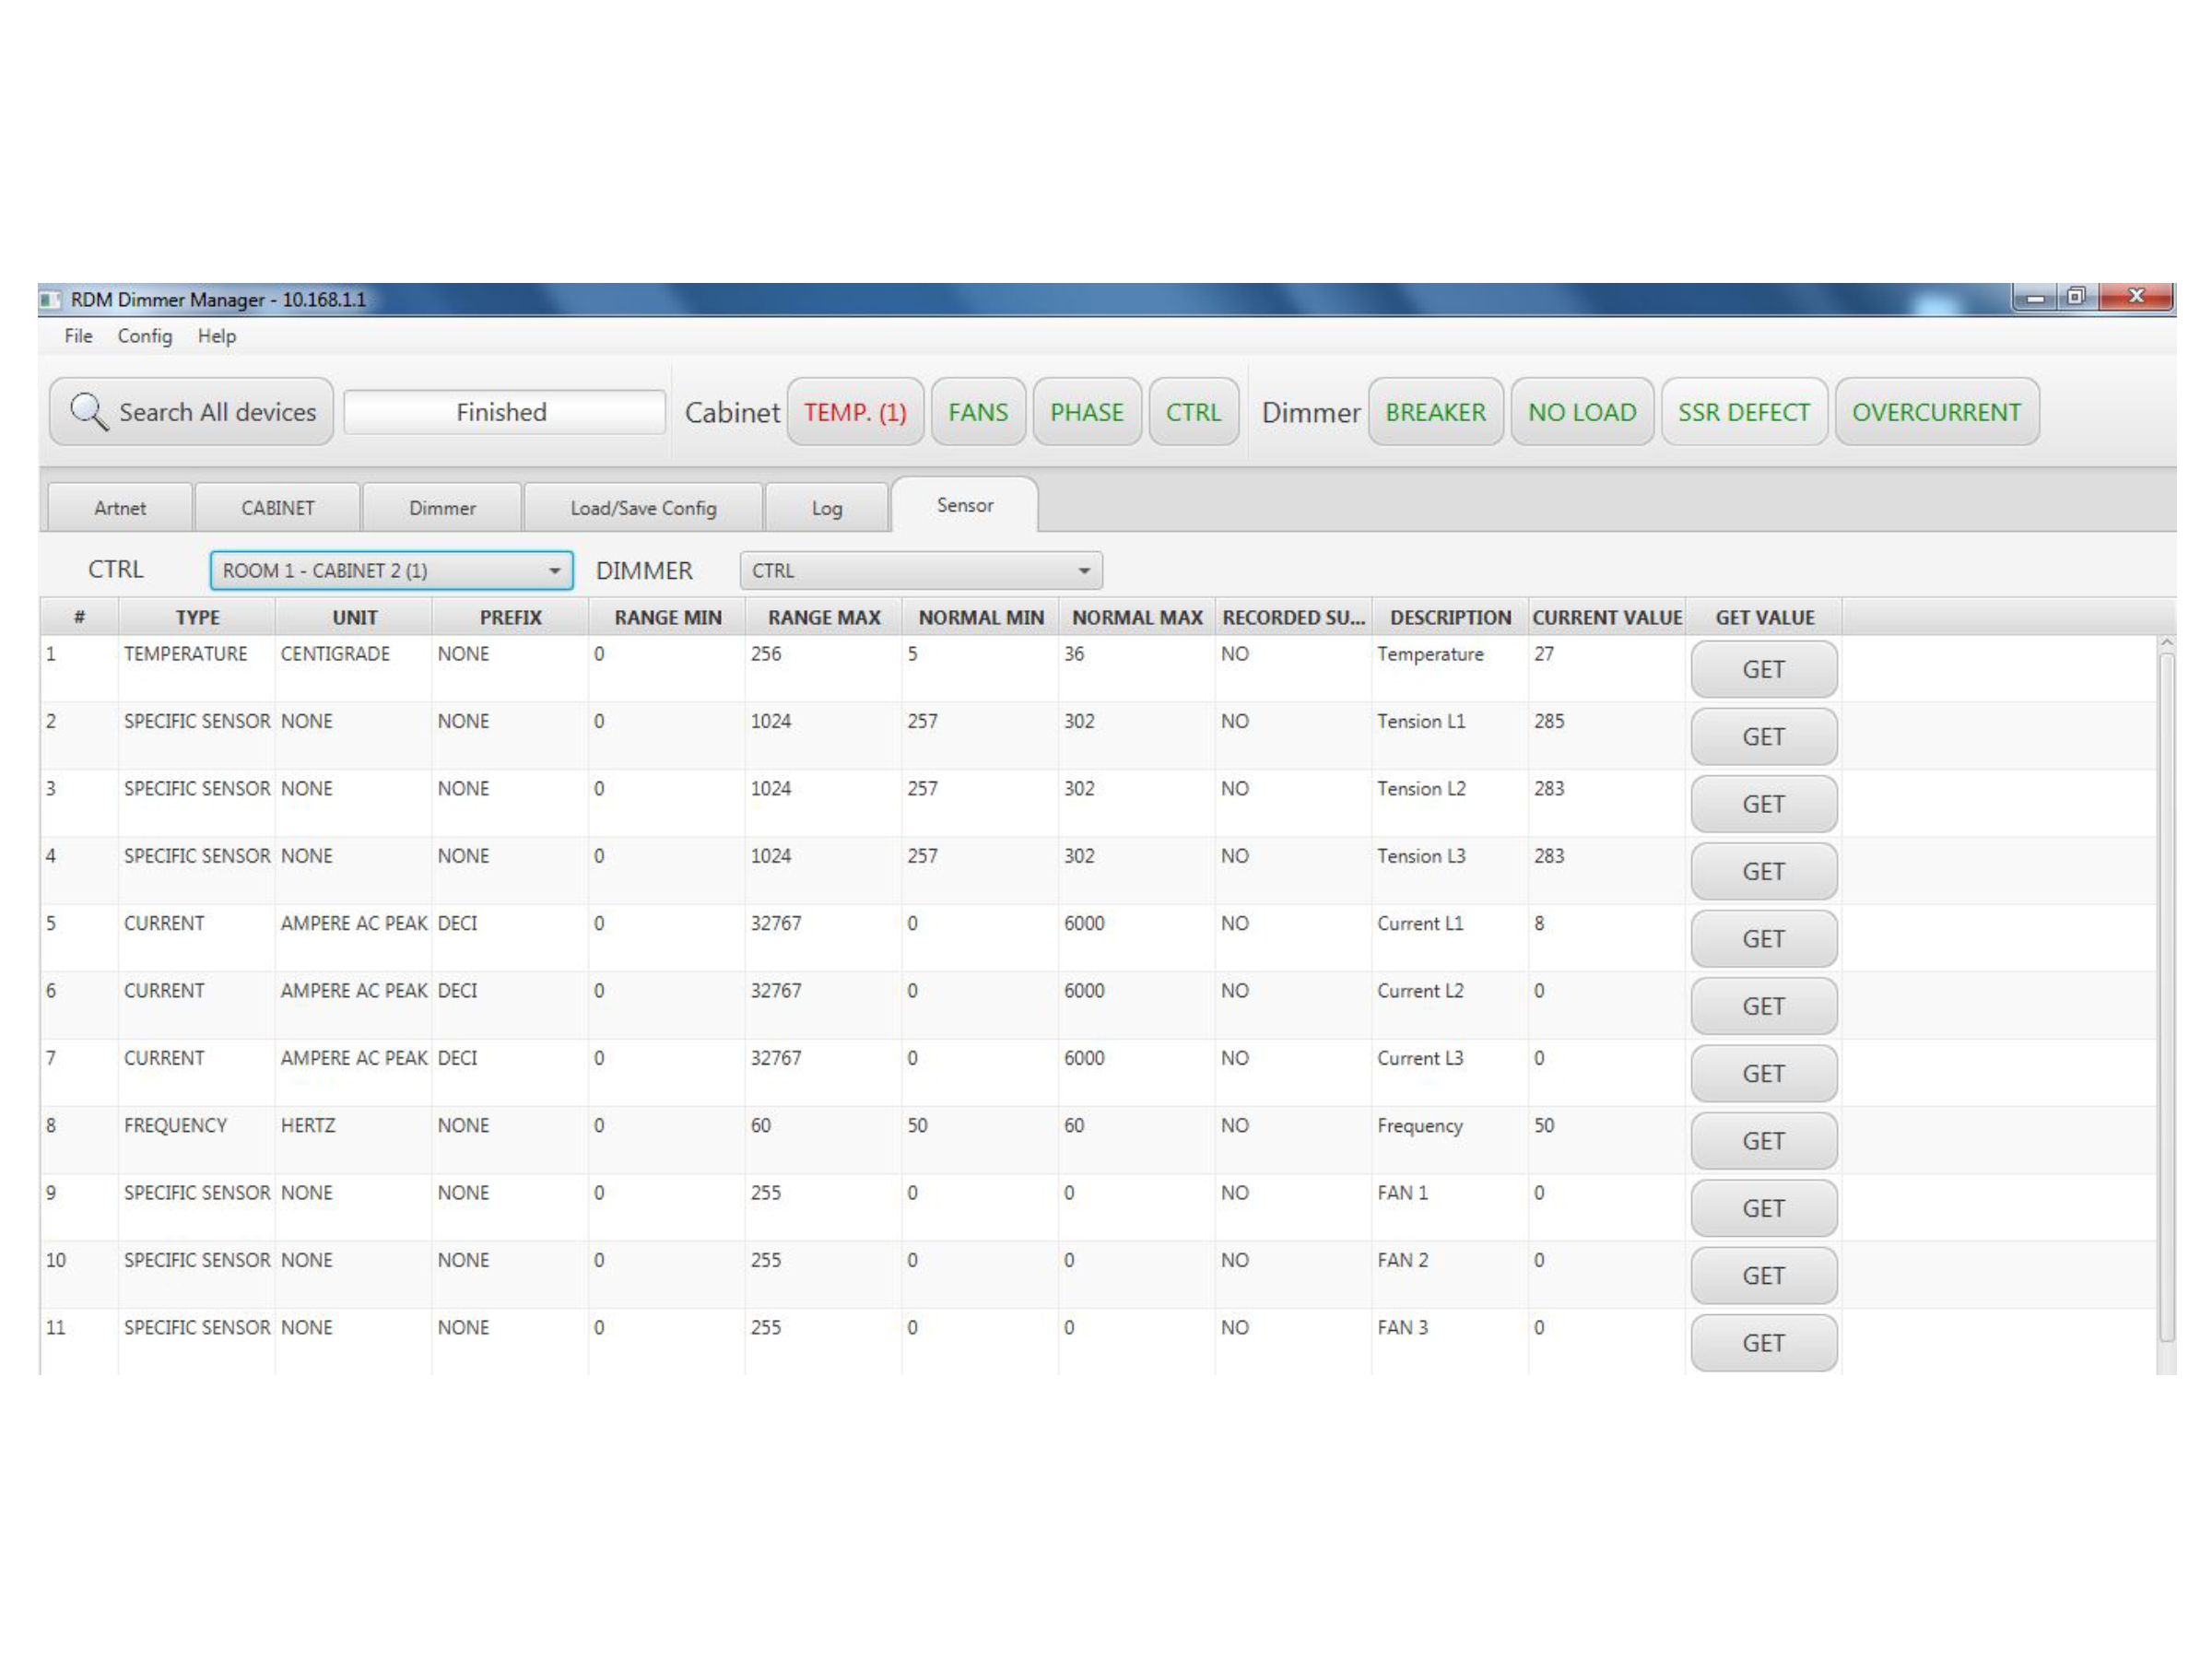Click the NO LOAD dimmer status button

[x=1582, y=412]
